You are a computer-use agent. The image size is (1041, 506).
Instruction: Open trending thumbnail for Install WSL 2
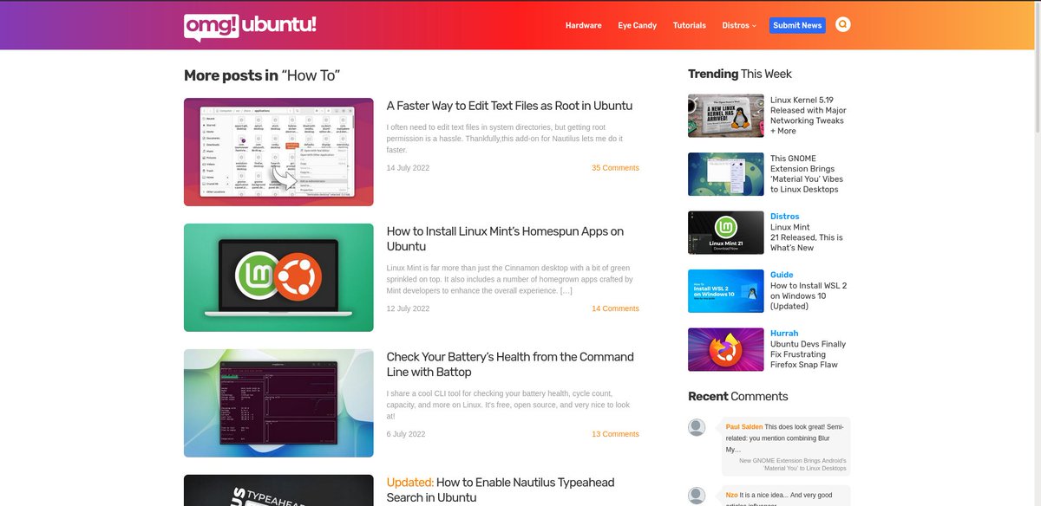click(x=726, y=291)
